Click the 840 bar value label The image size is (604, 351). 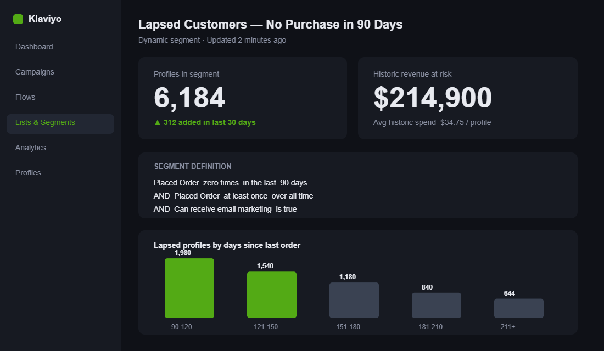[x=427, y=287]
